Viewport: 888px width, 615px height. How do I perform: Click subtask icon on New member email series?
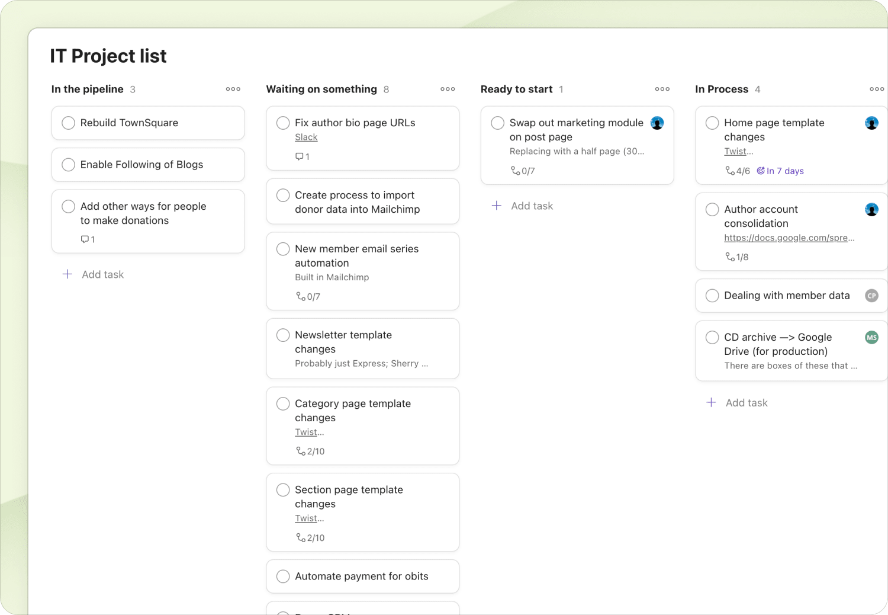[x=301, y=296]
